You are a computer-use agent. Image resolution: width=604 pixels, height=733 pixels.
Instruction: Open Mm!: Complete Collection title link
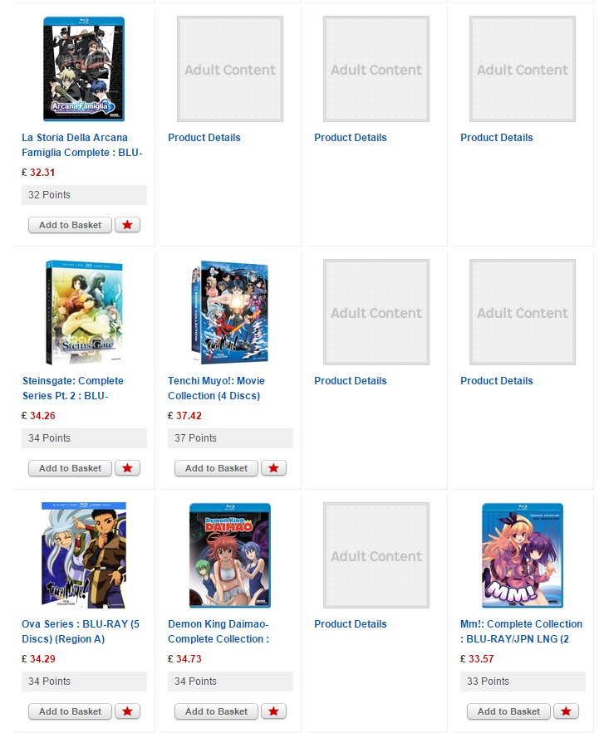point(521,631)
